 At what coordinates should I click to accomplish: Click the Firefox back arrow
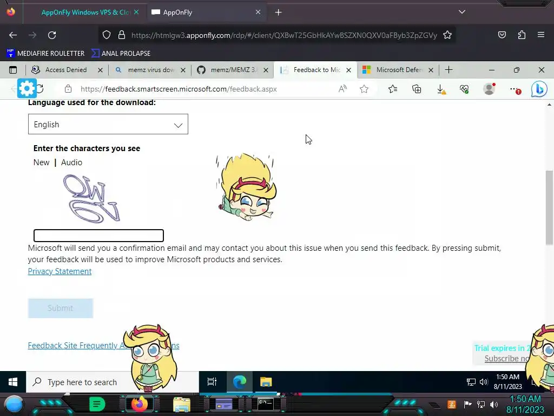[13, 35]
